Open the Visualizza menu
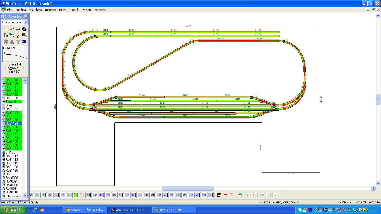Screen dimensions: 381x214 click(x=35, y=10)
